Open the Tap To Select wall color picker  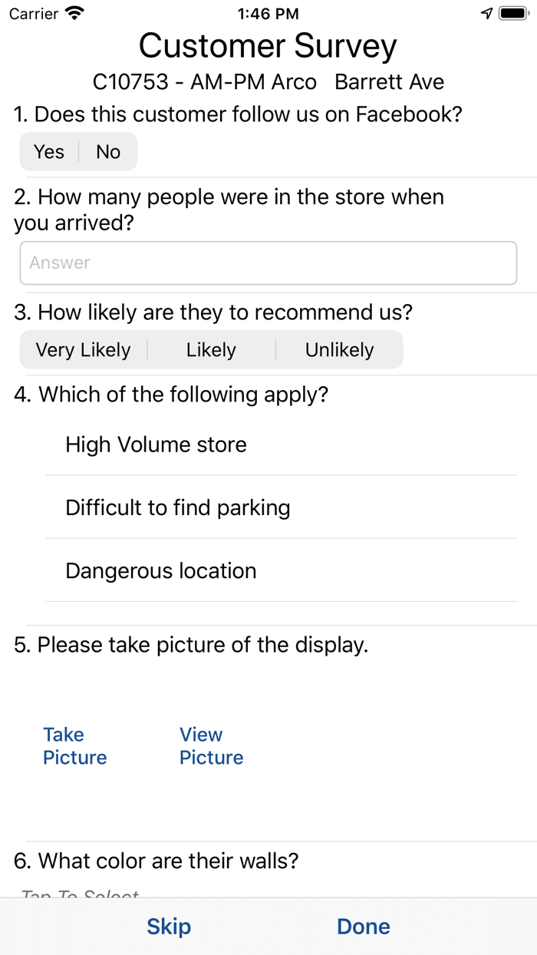81,894
